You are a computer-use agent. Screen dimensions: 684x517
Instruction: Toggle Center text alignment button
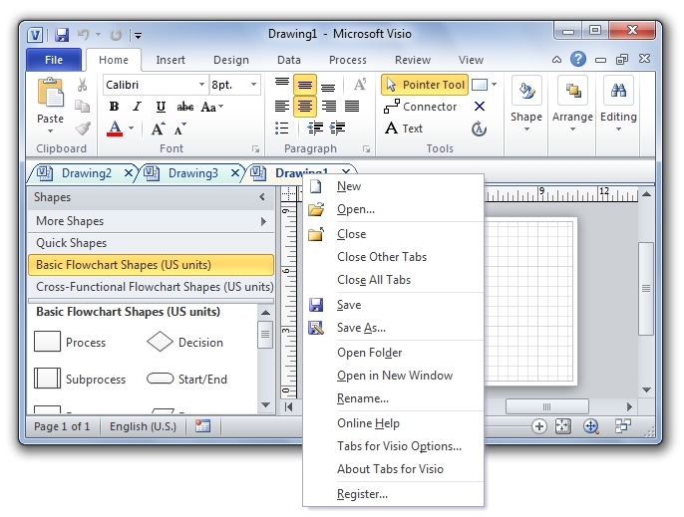point(305,107)
